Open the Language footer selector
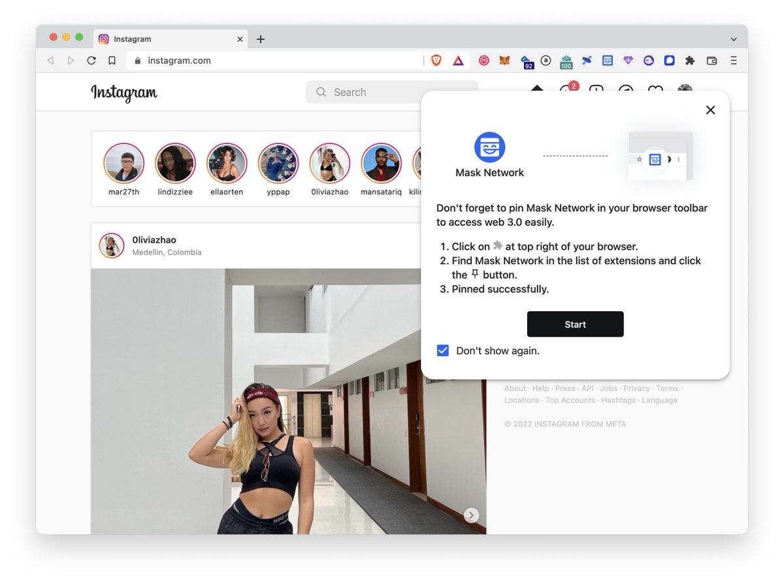Screen dimensions: 784x582 click(659, 401)
